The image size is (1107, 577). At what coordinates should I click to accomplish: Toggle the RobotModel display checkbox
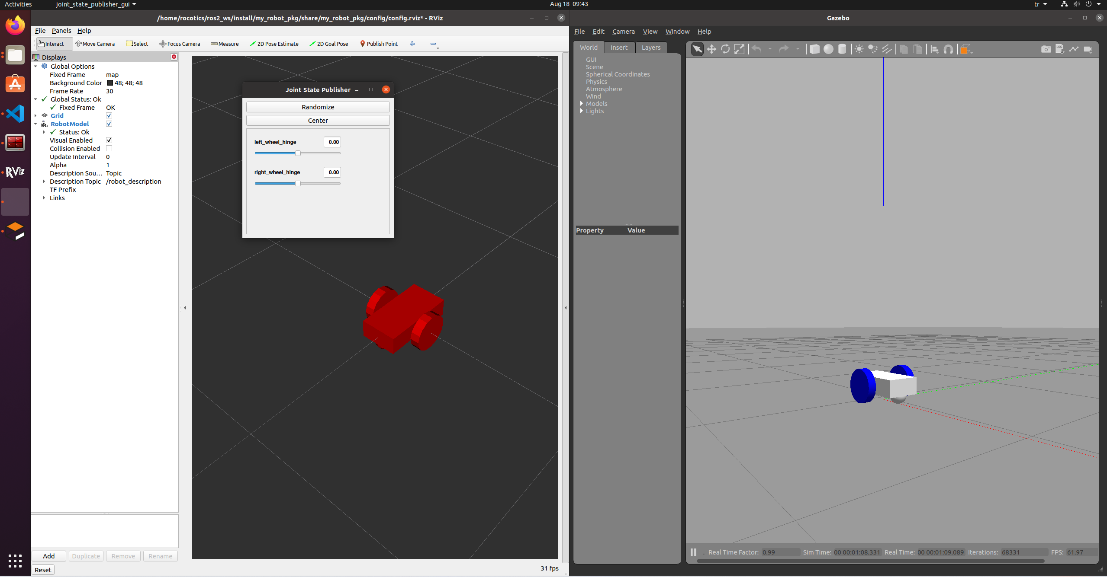click(x=109, y=124)
